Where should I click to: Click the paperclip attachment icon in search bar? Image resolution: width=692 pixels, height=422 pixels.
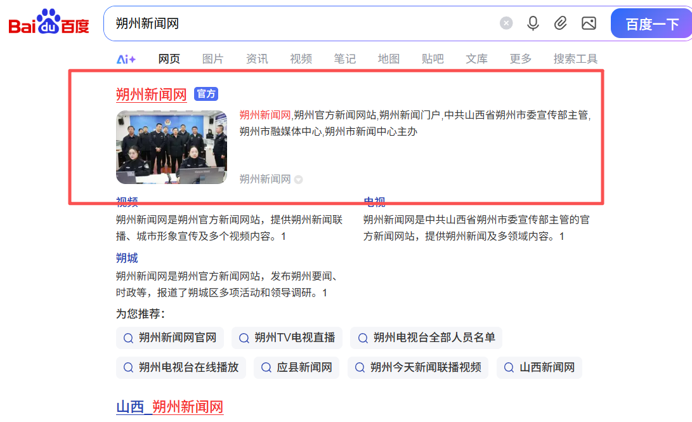pos(560,23)
